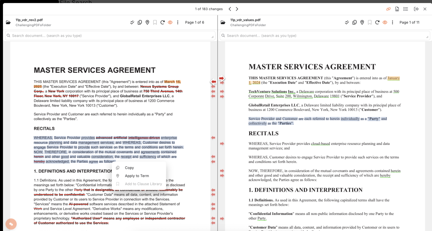Click the orange chat bubble button
Screen dimensions: 432x231
pos(11,224)
